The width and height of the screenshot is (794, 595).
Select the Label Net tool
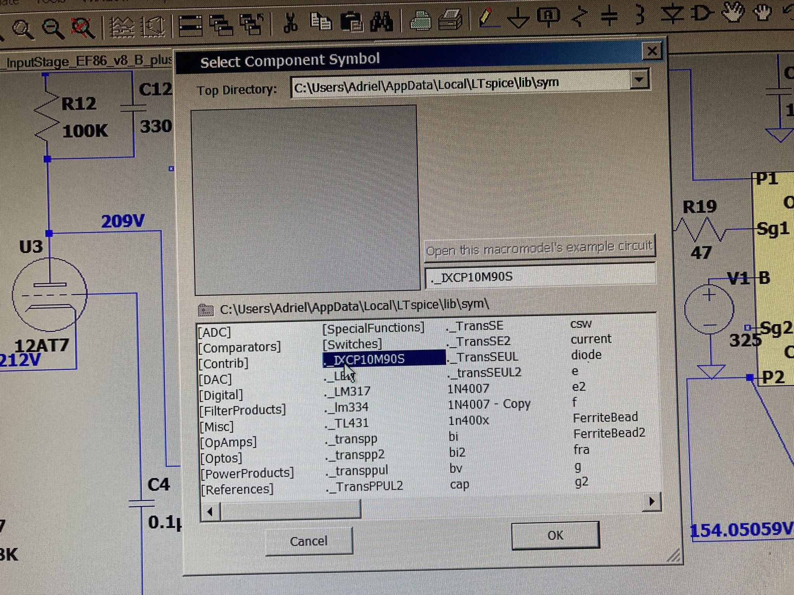548,17
